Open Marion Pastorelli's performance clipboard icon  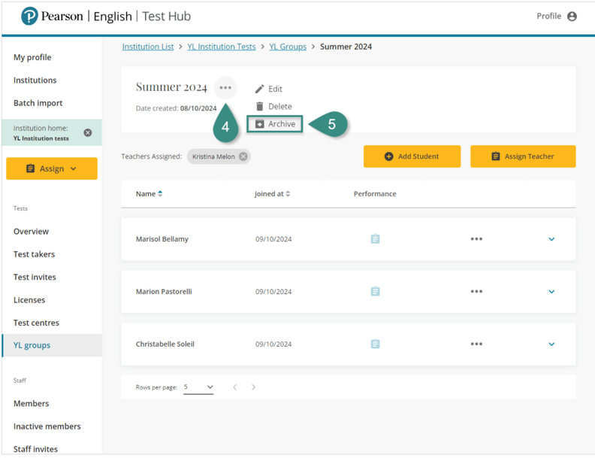tap(375, 292)
